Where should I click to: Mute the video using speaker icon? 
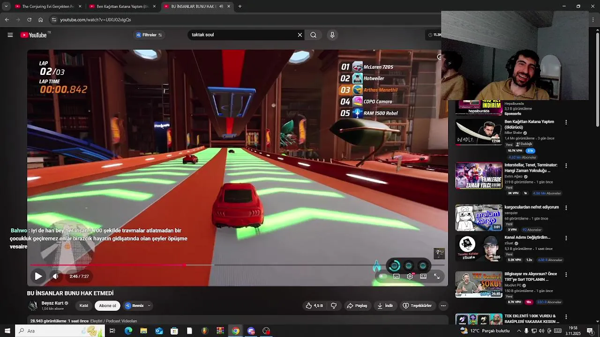point(55,276)
